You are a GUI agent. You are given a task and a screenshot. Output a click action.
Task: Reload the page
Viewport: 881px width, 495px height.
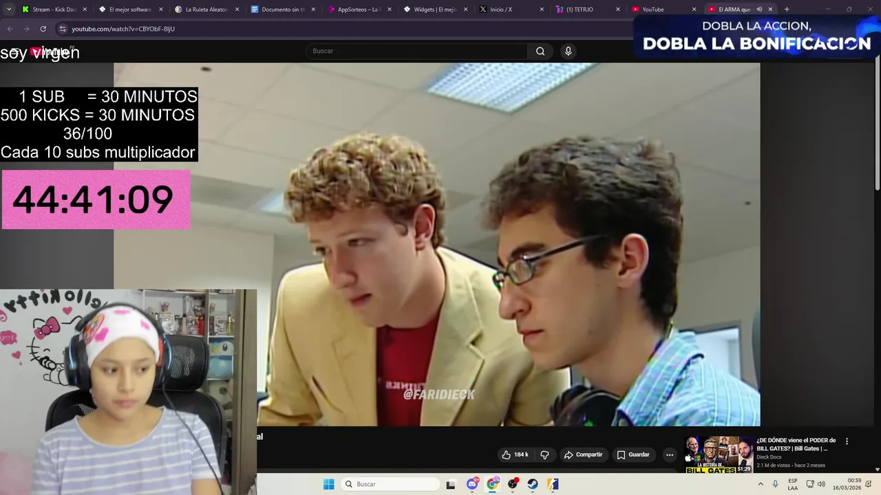(43, 29)
